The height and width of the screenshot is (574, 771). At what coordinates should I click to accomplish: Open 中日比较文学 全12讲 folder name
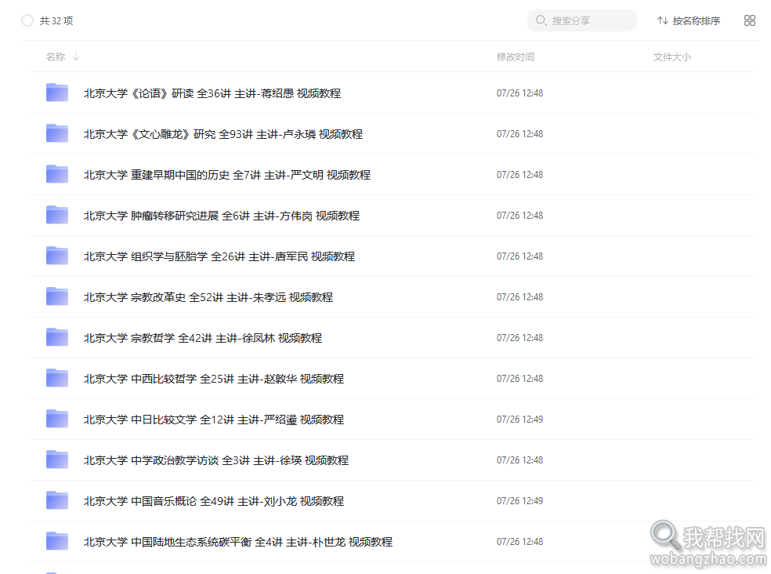214,420
